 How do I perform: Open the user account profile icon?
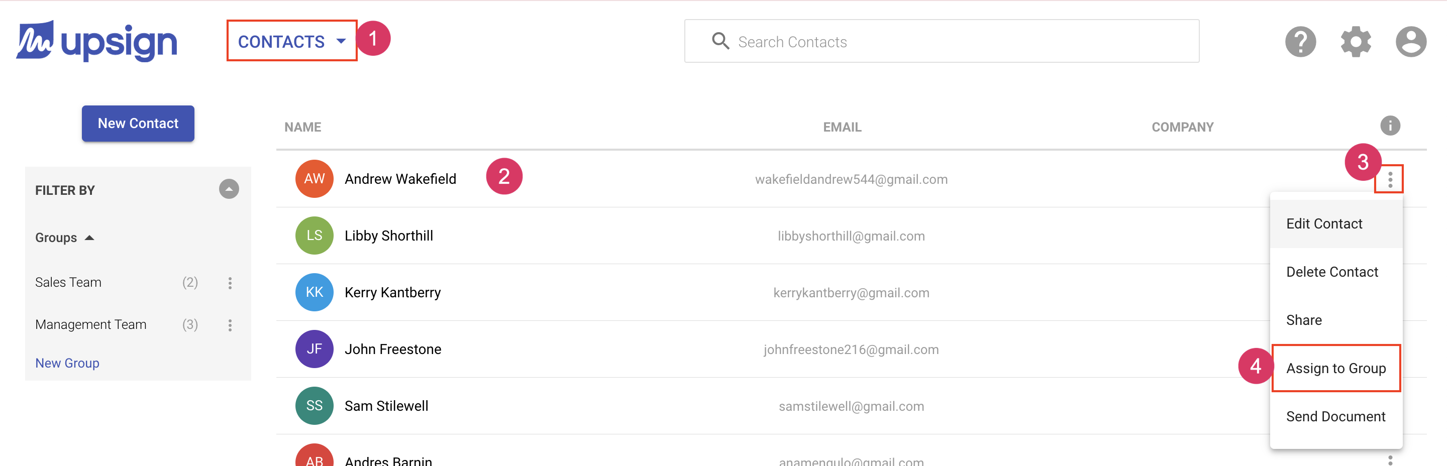point(1410,42)
